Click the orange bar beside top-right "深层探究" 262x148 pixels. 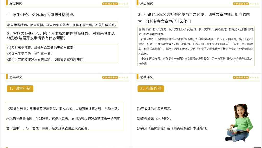click(137, 3)
